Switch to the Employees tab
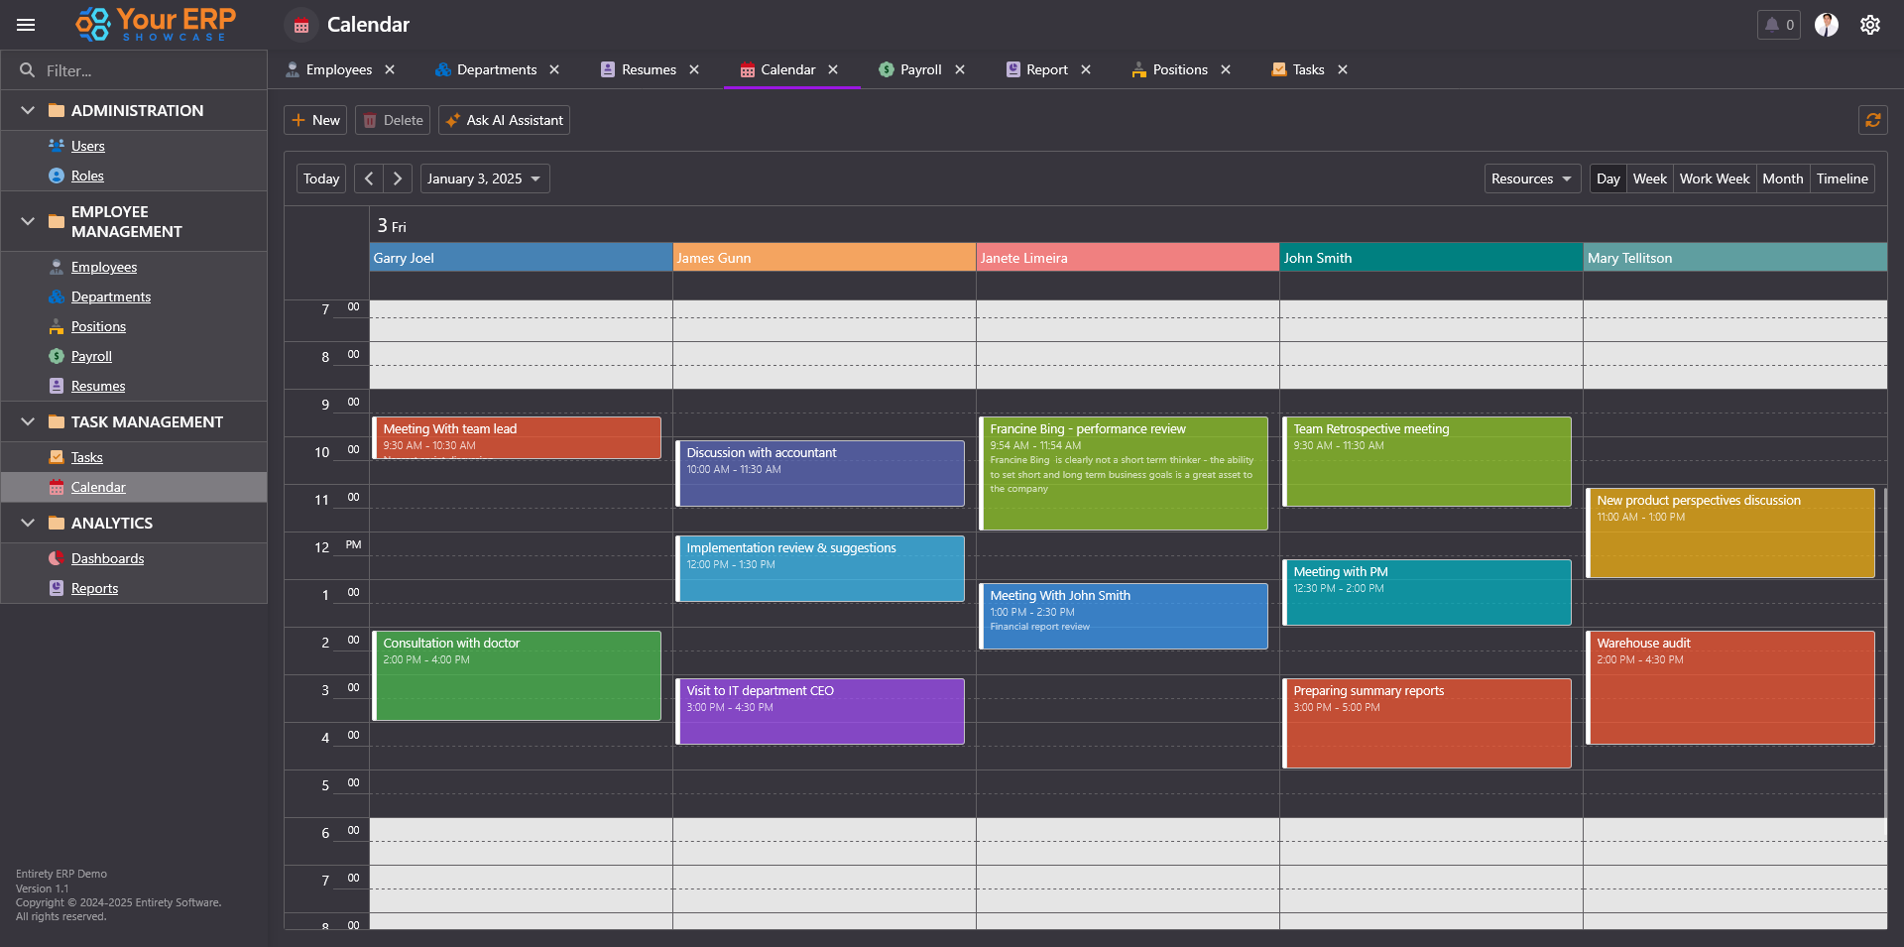 click(x=338, y=69)
